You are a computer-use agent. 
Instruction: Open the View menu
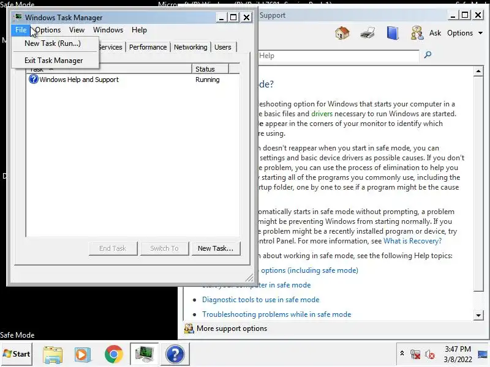tap(77, 30)
